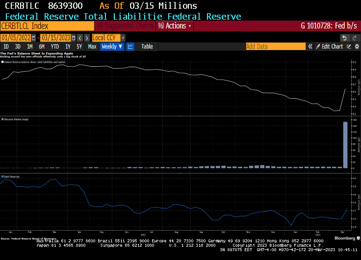Switch to the Table view
The height and width of the screenshot is (260, 361).
[147, 47]
